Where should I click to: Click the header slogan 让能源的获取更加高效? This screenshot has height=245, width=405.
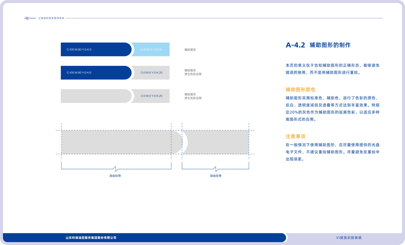coord(51,18)
